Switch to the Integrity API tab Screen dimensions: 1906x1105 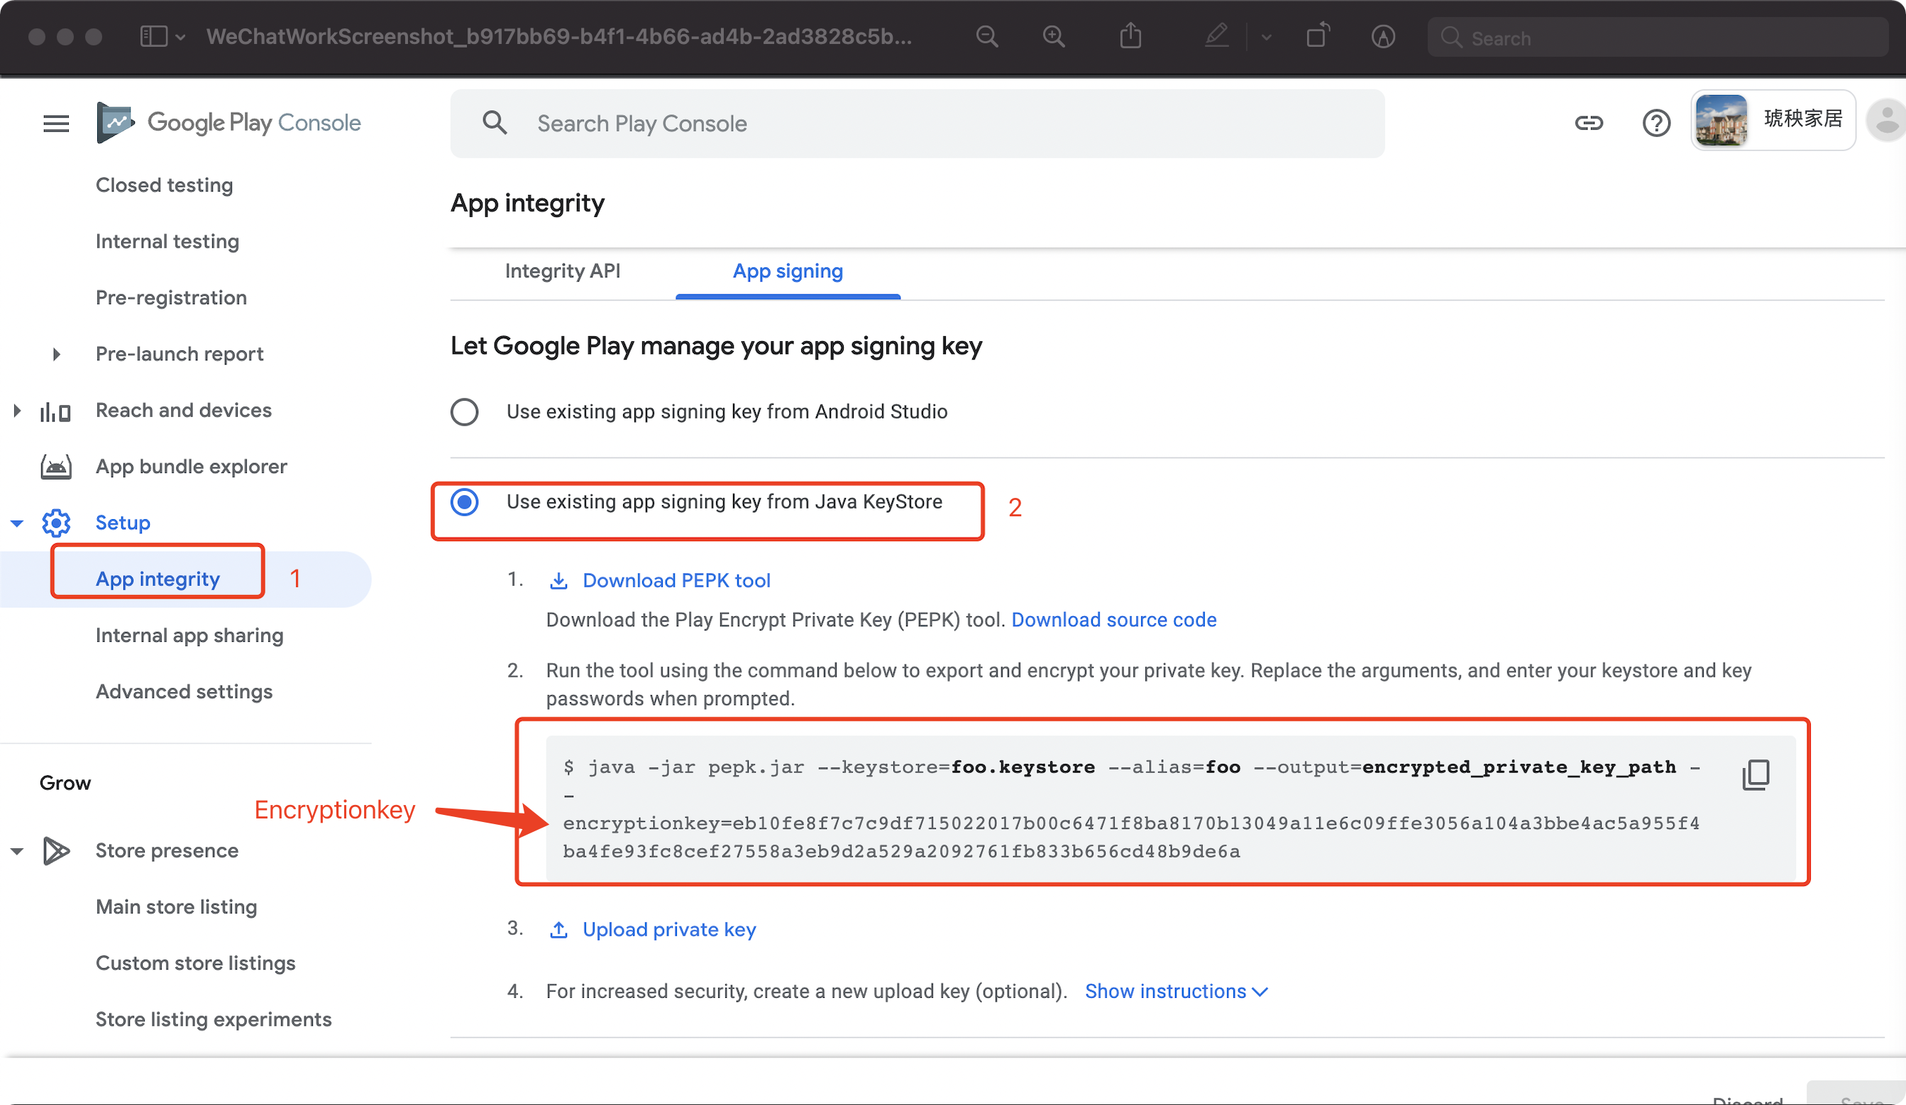[x=563, y=272]
